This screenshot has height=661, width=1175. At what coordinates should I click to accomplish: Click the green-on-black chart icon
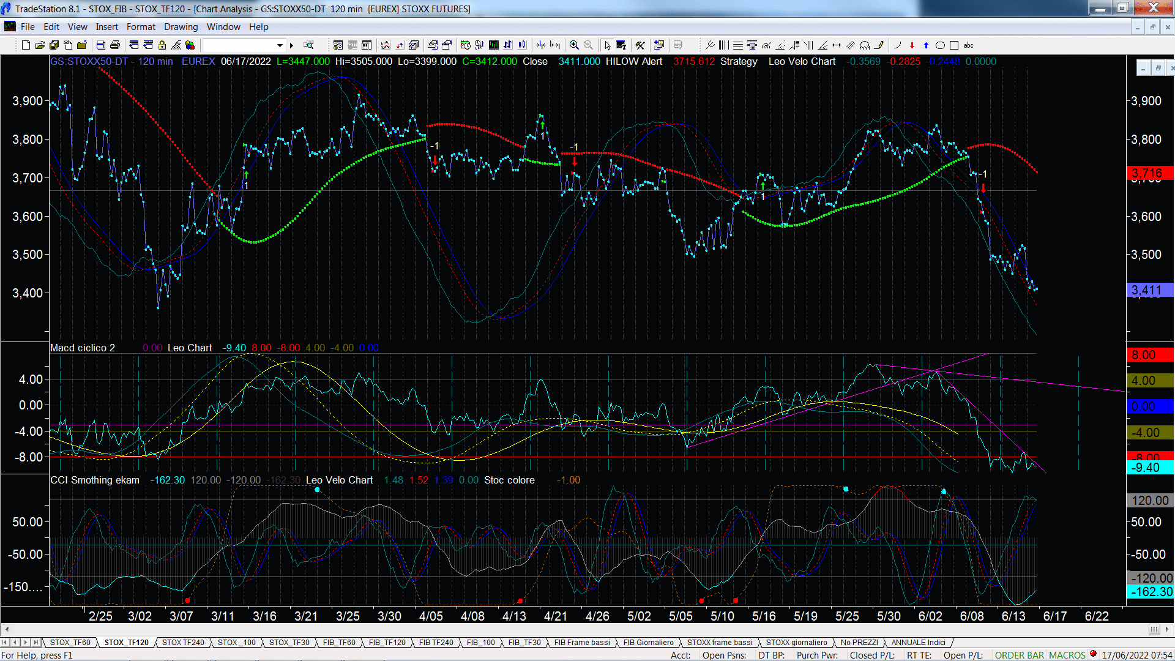coord(494,45)
